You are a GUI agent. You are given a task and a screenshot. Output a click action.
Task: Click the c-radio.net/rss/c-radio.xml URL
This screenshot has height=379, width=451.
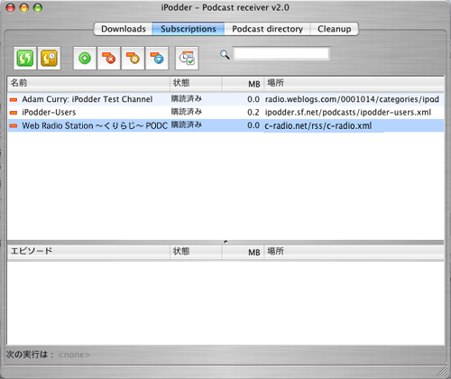(318, 125)
